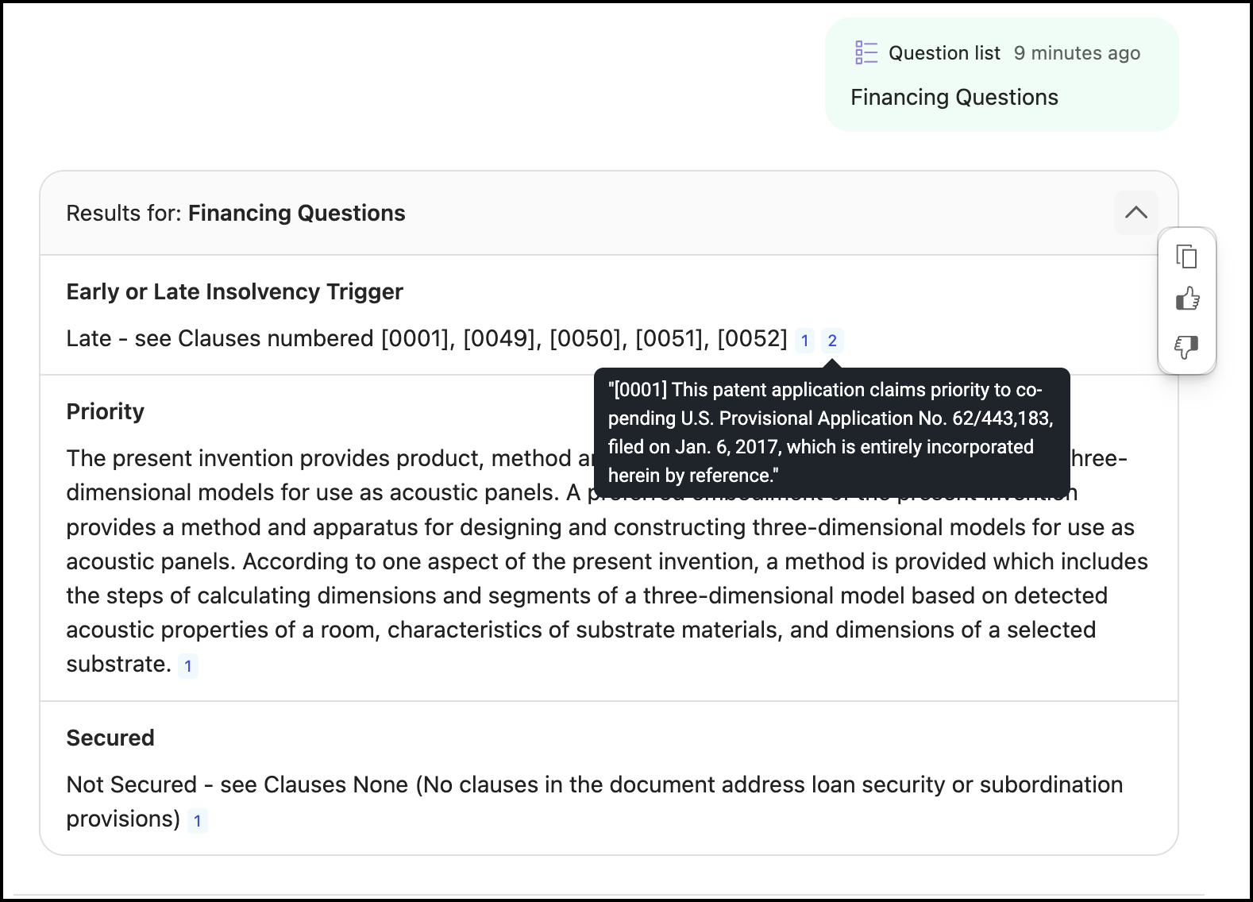Copy the results with the copy icon
1253x902 pixels.
click(1186, 256)
